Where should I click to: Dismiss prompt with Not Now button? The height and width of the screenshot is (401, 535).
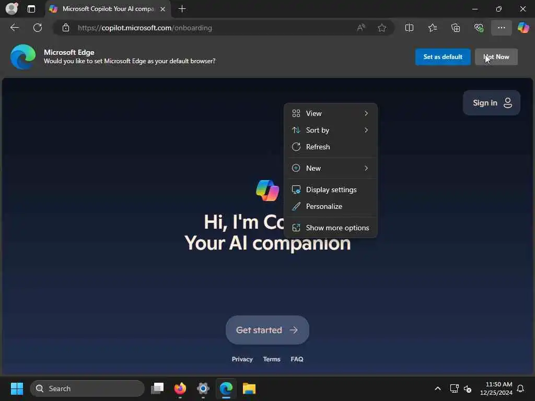coord(496,56)
